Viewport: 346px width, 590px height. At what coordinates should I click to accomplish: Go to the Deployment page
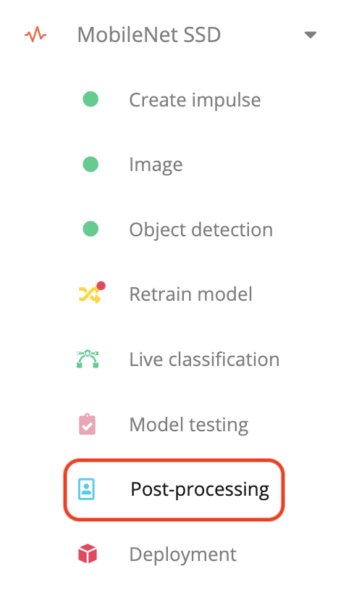(183, 554)
